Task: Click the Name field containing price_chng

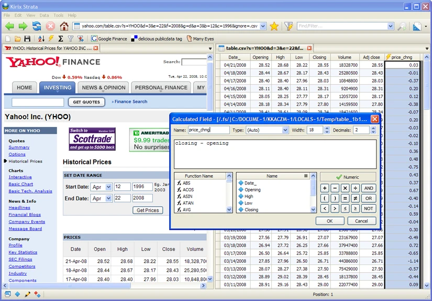Action: [x=208, y=130]
